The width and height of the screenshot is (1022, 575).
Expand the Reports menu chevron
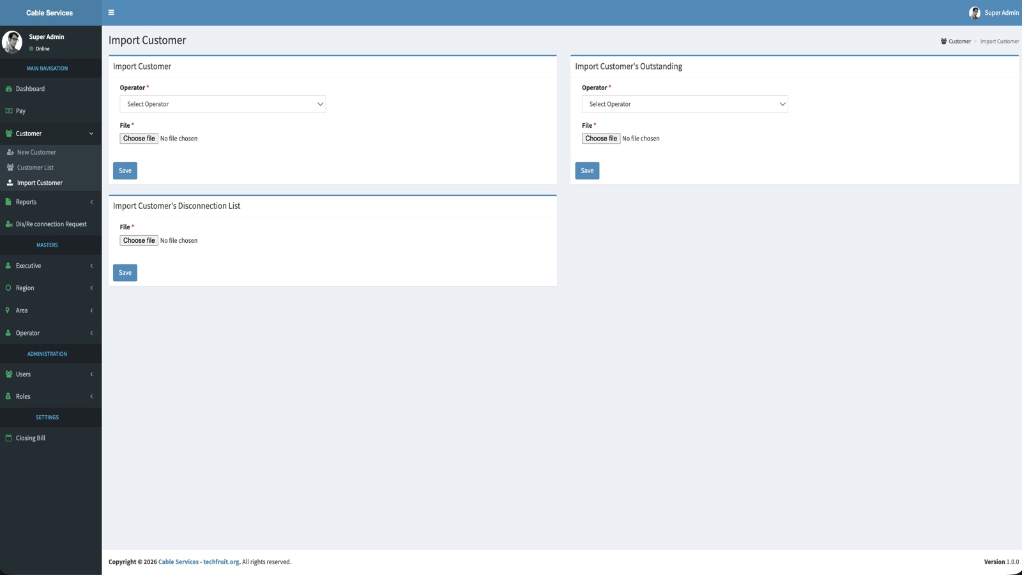point(91,202)
